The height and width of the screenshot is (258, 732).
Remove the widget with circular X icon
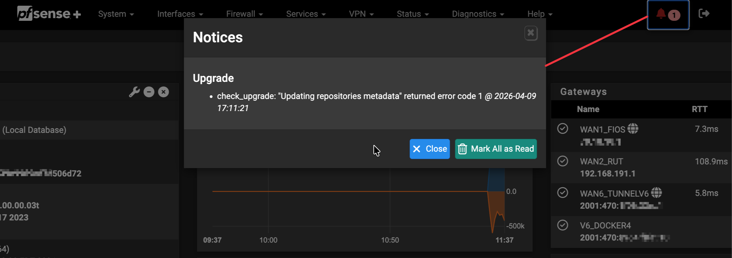(x=164, y=92)
